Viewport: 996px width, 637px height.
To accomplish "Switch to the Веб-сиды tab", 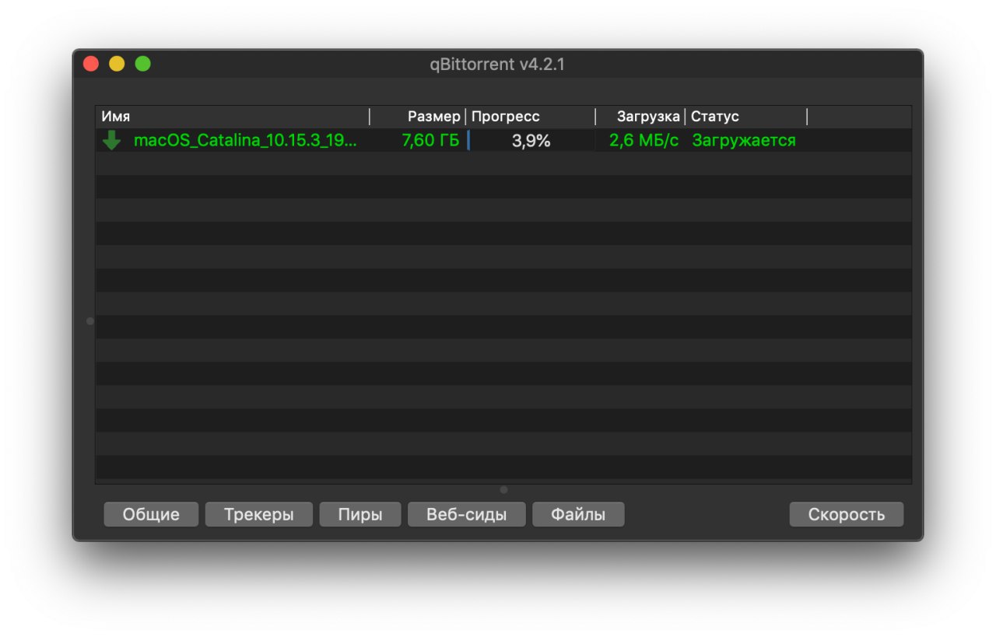I will tap(467, 514).
